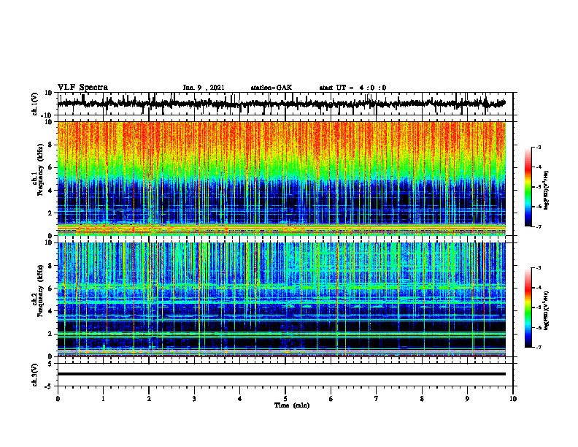Click the "ch.1(V)" waveform axis label

[35, 104]
